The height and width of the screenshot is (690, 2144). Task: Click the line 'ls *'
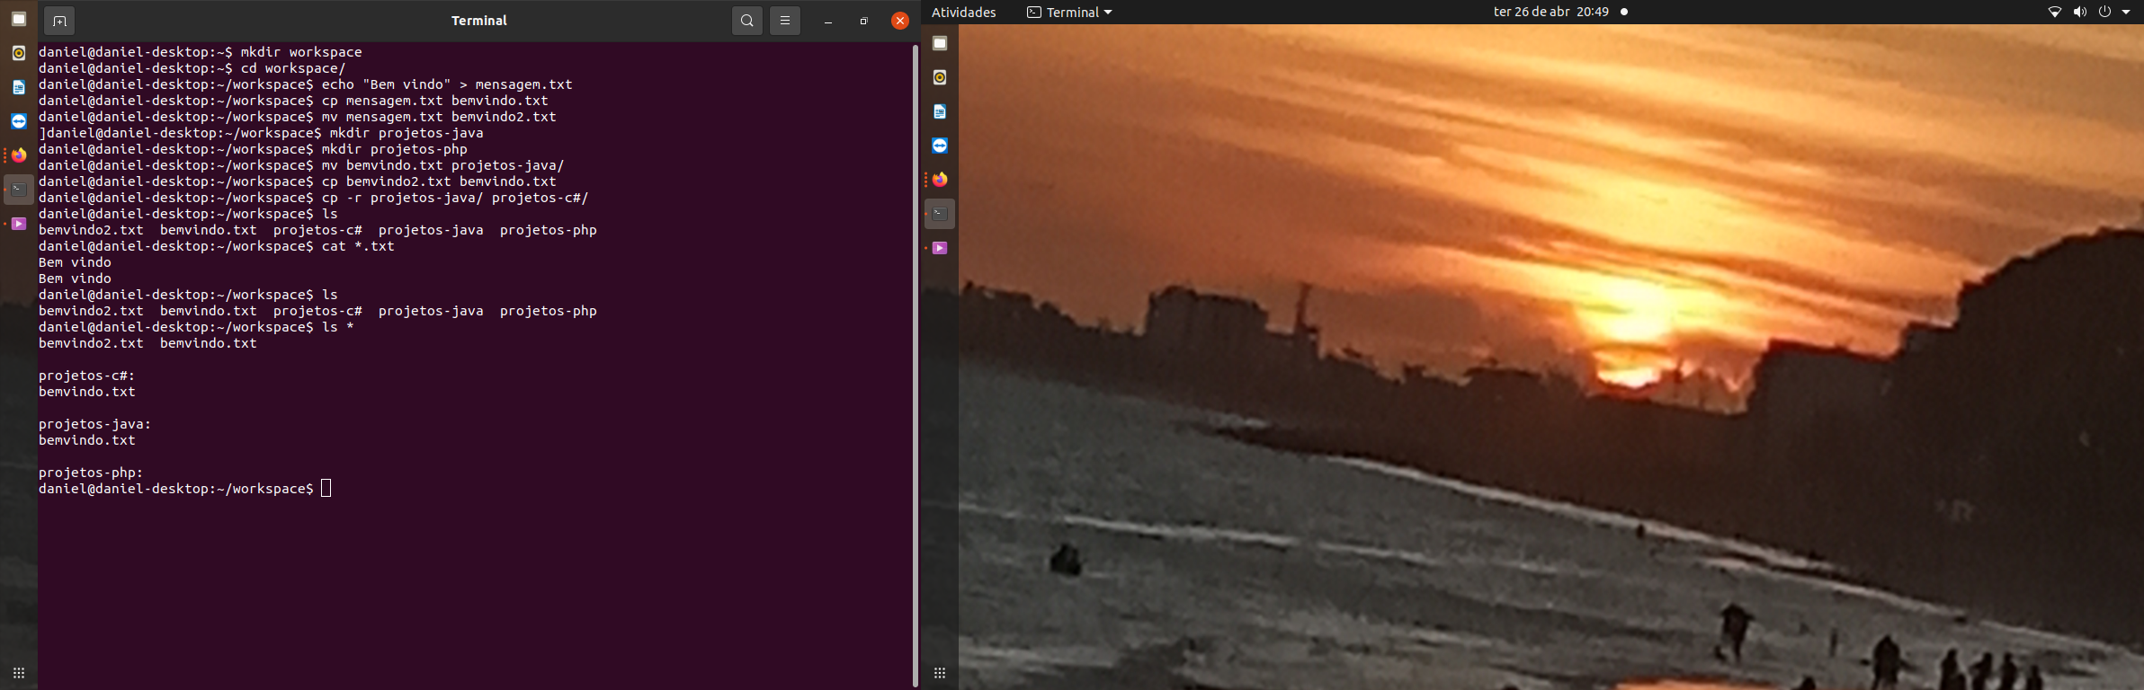tap(338, 327)
